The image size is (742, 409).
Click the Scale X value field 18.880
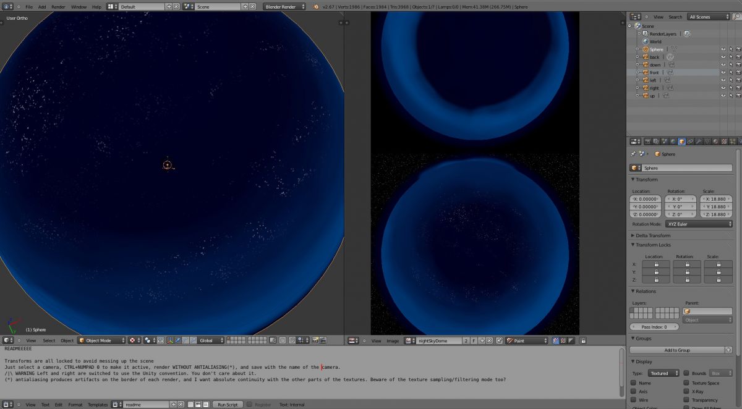coord(716,199)
